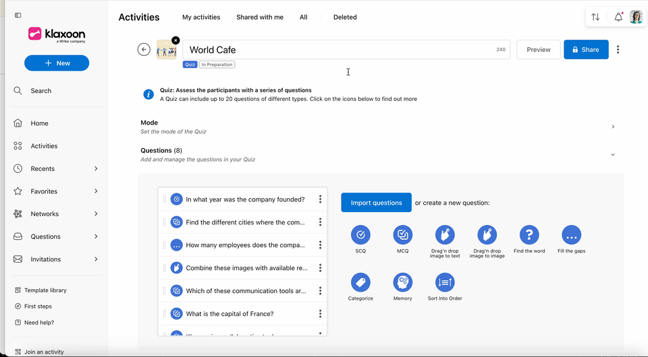Click Import questions button

376,202
